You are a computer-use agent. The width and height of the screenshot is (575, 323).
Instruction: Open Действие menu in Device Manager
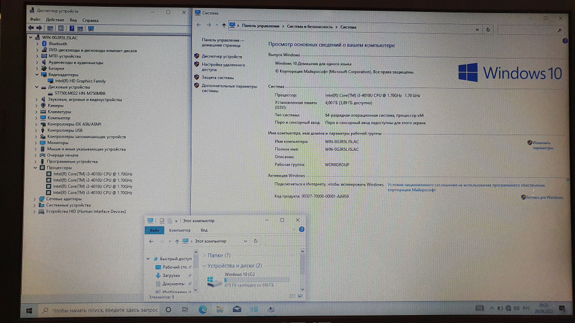point(55,20)
